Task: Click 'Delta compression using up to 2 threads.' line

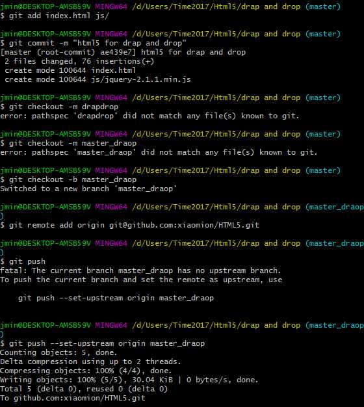Action: point(90,361)
